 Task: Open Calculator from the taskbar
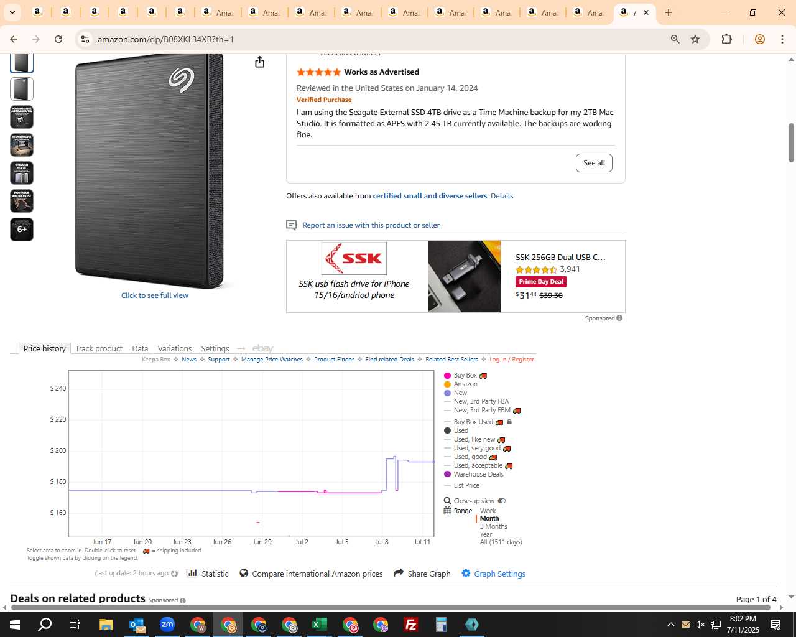coord(442,625)
